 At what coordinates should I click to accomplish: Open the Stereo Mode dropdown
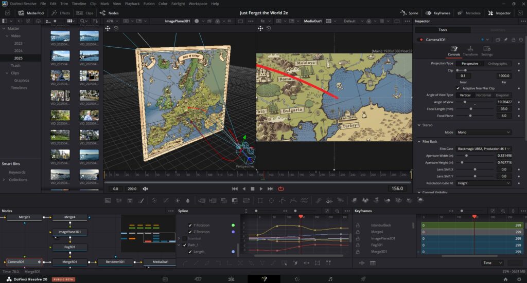click(484, 132)
